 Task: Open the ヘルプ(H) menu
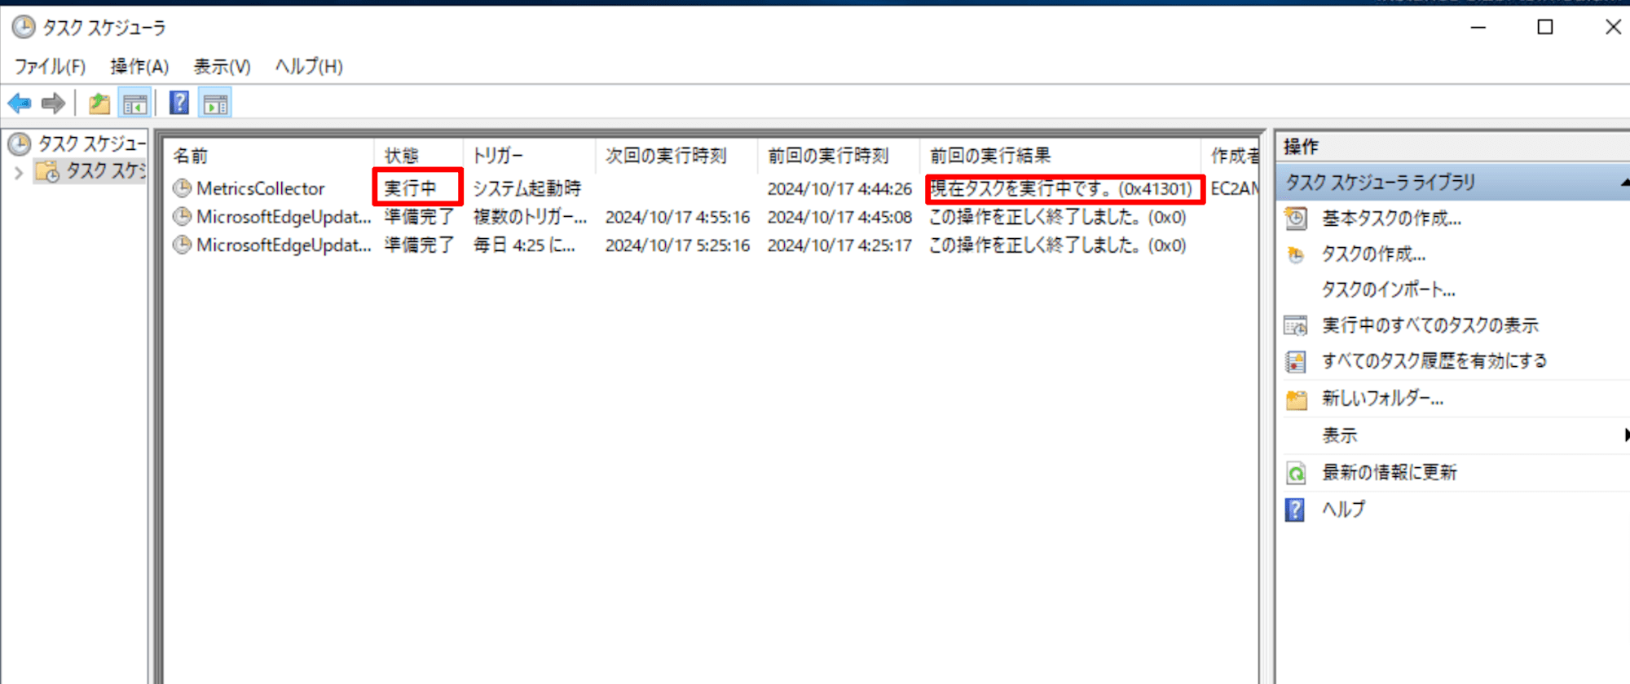[309, 67]
